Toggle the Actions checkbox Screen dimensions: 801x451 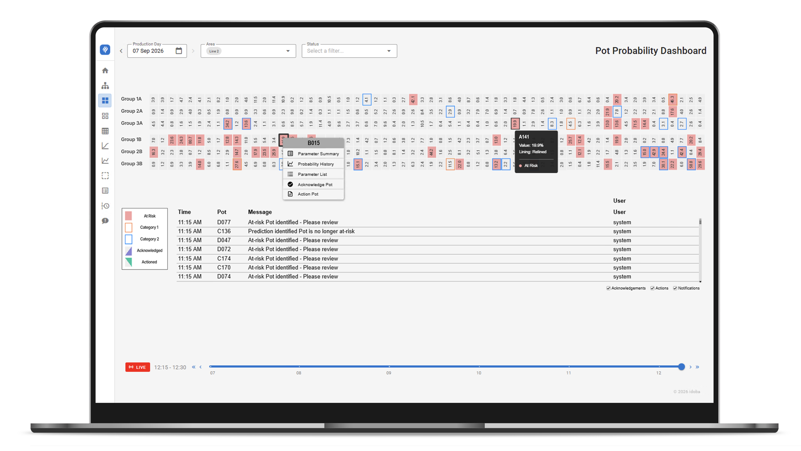click(652, 288)
